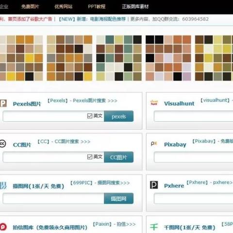233x233 pixels.
Task: Open the PPT教程 menu item
Action: (x=97, y=6)
